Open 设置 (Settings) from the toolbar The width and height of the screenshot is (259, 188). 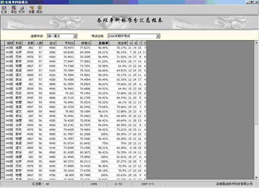click(x=32, y=9)
